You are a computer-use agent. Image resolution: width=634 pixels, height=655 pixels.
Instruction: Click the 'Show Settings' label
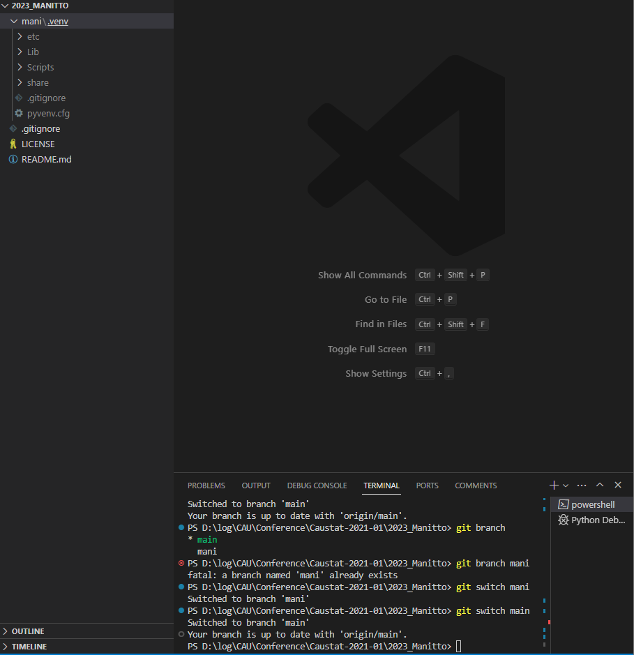(376, 373)
